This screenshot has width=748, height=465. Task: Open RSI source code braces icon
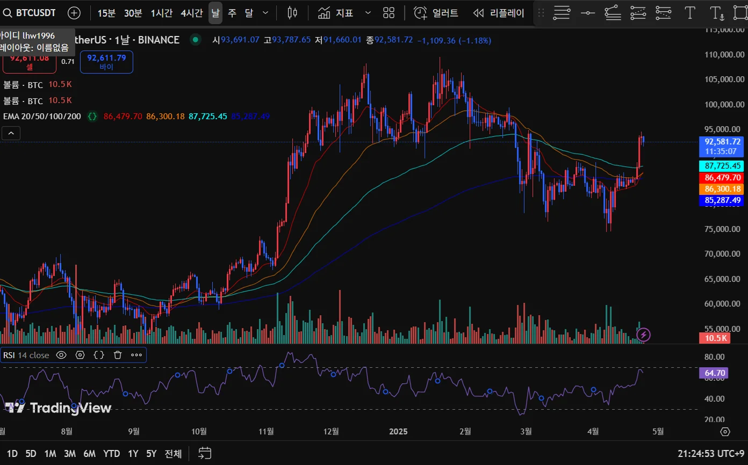[x=99, y=355]
